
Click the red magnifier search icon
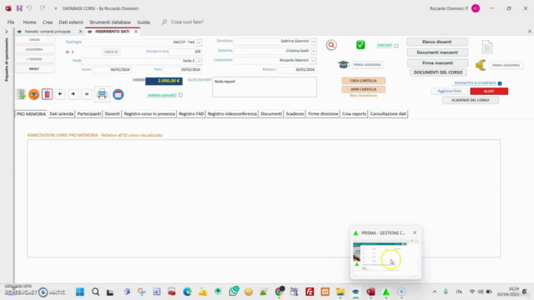[x=331, y=45]
